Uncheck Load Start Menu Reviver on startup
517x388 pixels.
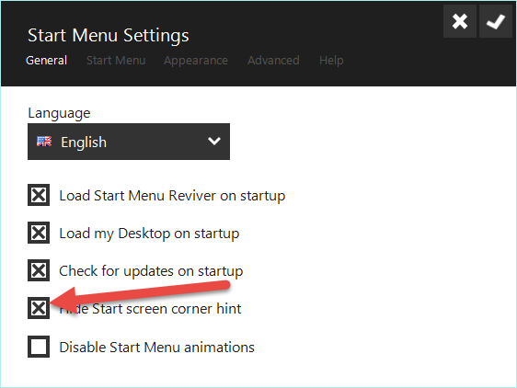39,195
